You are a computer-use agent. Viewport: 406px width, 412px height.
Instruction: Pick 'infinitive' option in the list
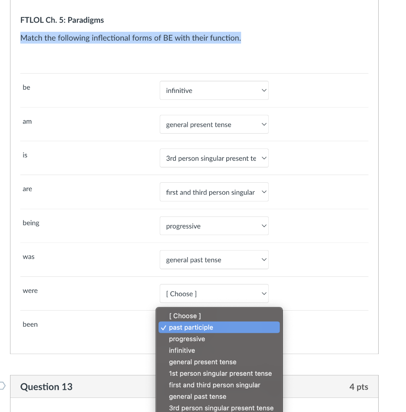pyautogui.click(x=182, y=350)
